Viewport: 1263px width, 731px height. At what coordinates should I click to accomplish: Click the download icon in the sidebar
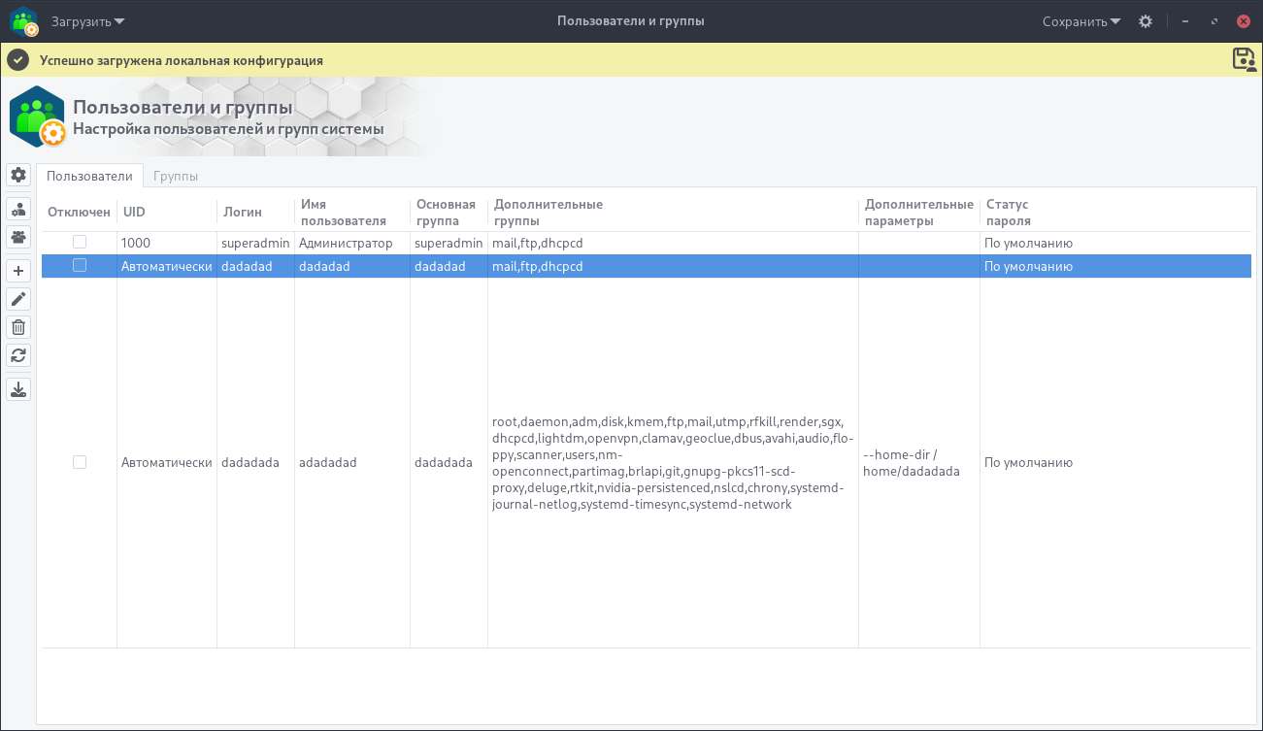click(18, 389)
